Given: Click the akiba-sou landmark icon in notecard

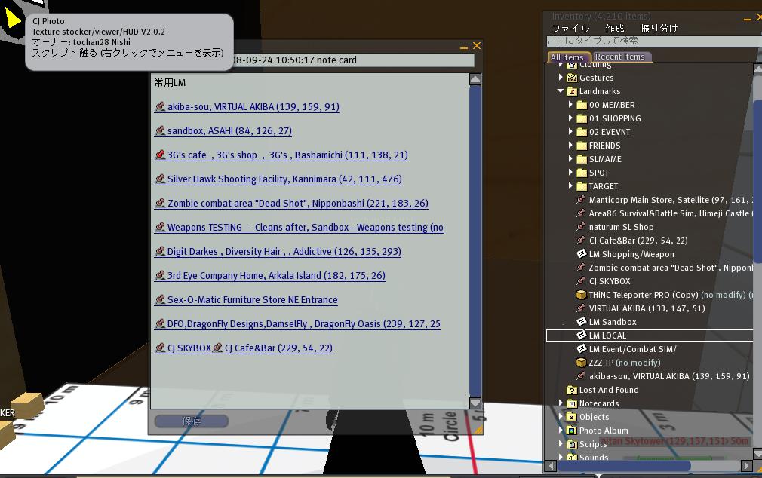Looking at the screenshot, I should 160,106.
